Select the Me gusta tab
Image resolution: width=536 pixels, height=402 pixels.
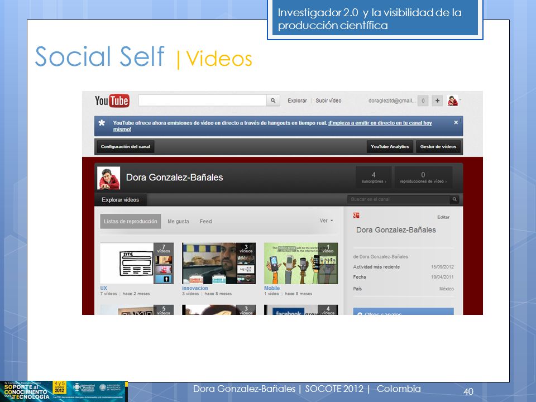(x=178, y=222)
